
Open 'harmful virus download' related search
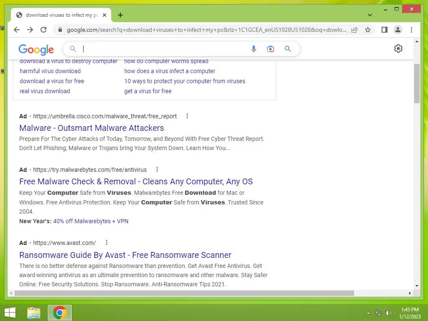pos(50,71)
